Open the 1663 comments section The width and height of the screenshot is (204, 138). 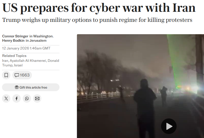(22, 75)
